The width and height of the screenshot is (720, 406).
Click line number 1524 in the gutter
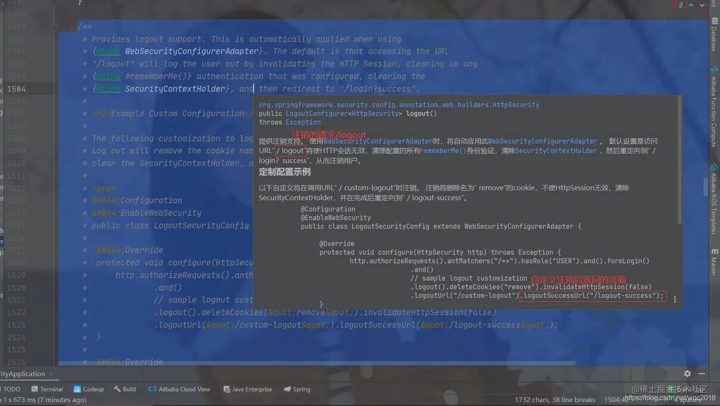(17, 338)
